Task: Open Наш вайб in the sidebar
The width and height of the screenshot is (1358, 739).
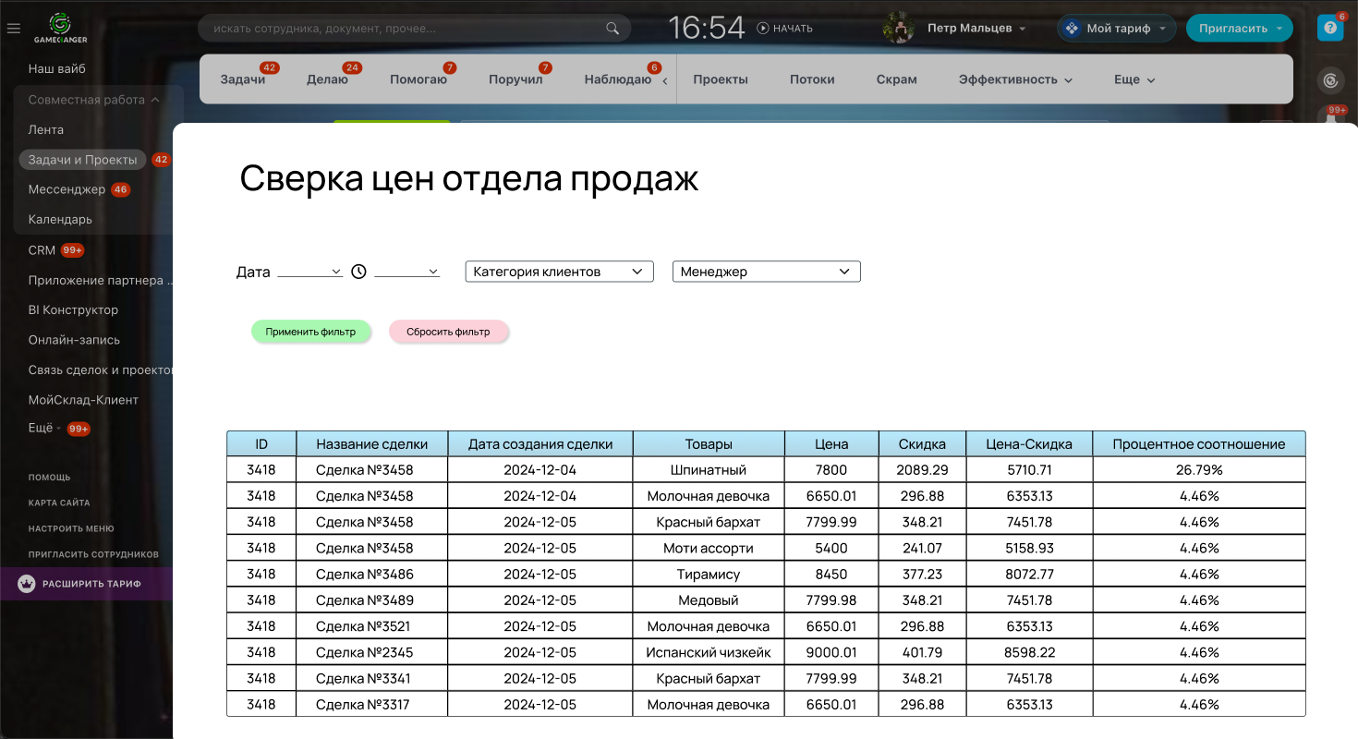Action: (57, 68)
